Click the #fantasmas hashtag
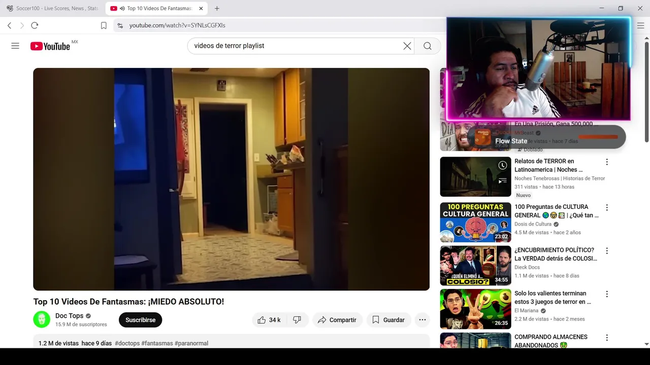 coord(157,343)
